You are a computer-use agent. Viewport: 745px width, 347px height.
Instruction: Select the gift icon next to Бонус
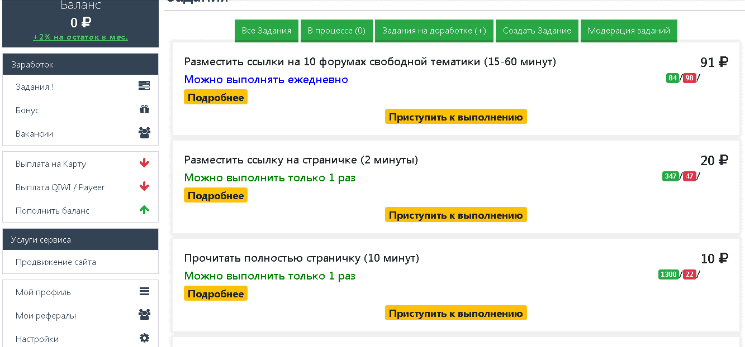point(144,109)
